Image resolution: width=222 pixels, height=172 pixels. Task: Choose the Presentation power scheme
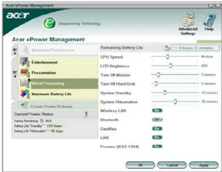coord(58,73)
